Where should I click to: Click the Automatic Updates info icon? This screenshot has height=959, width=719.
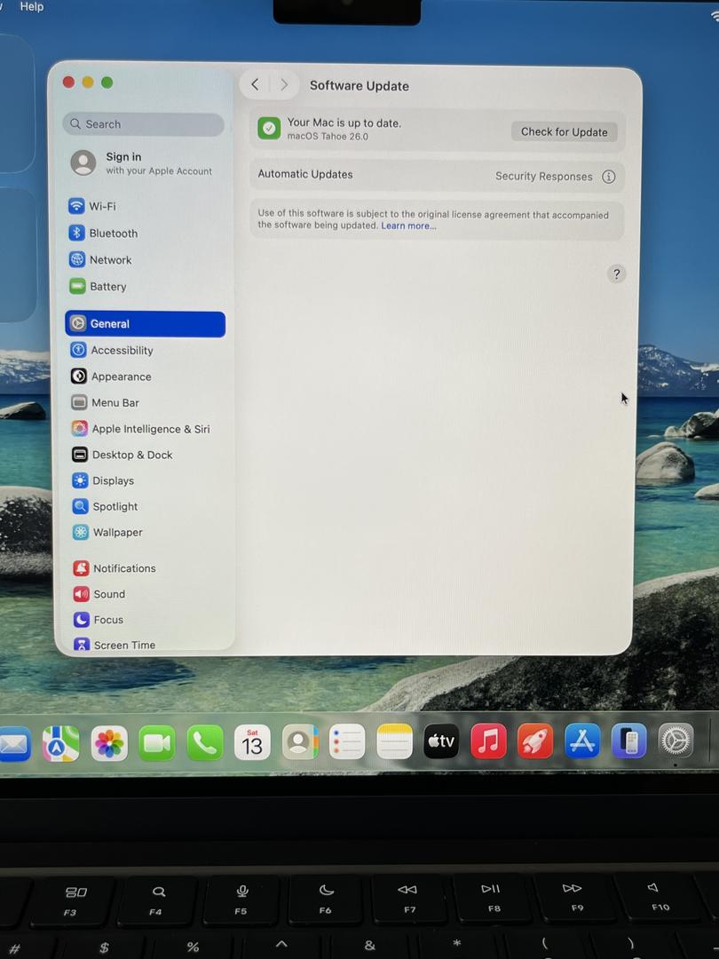608,177
